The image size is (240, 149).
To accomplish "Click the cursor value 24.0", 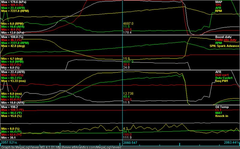I will [126, 68].
